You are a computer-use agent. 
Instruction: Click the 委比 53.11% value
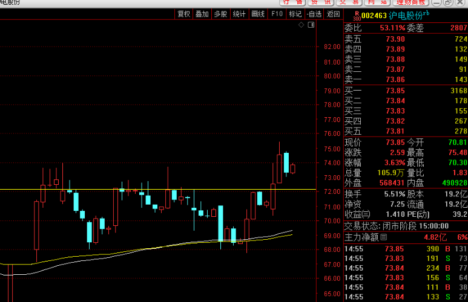[x=393, y=28]
